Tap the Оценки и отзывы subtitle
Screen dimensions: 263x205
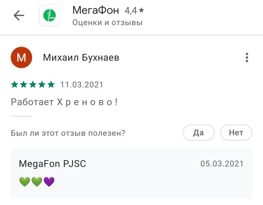(107, 23)
